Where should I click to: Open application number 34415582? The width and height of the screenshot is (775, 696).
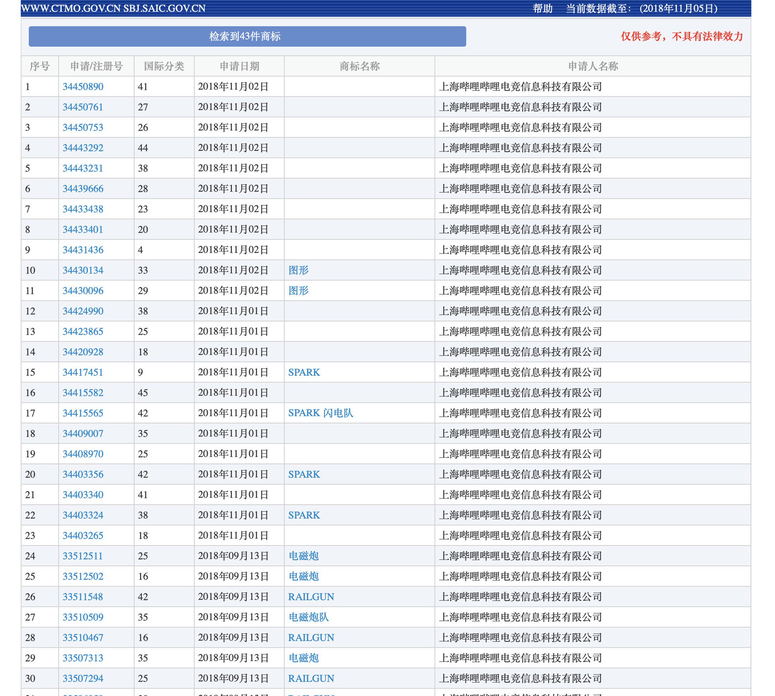coord(83,393)
